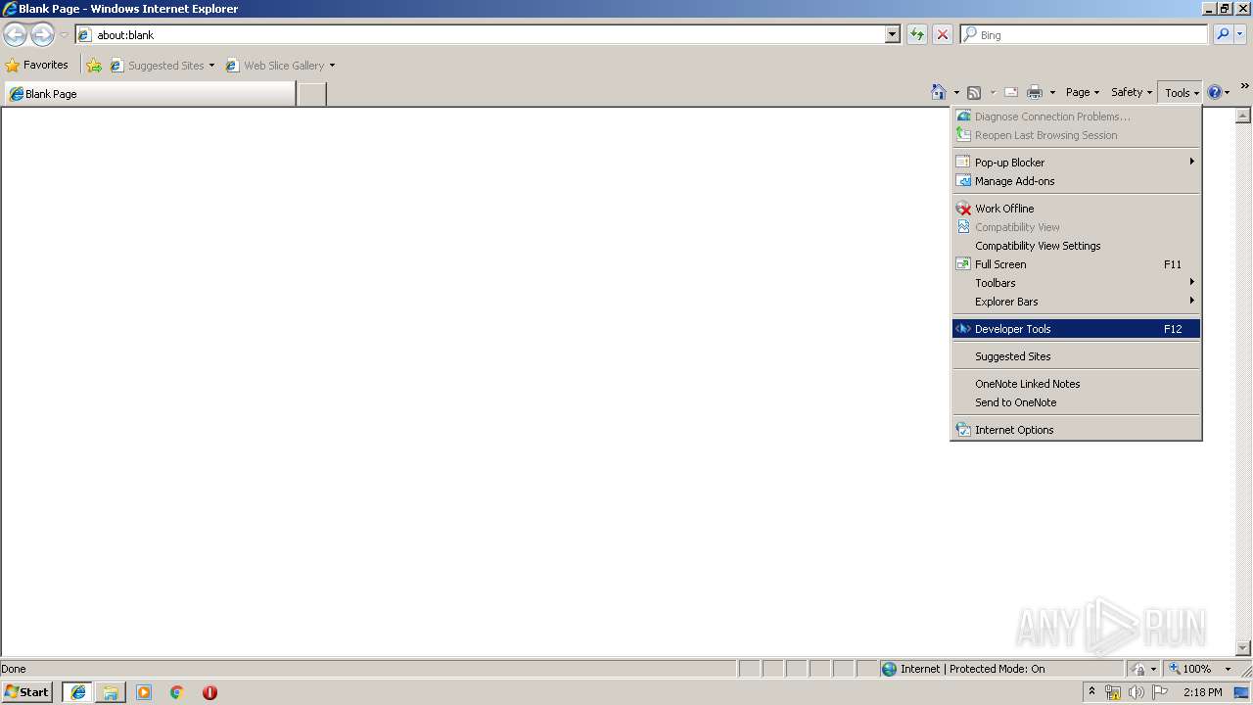Open the Toolbars submenu
The width and height of the screenshot is (1253, 705).
(x=1076, y=283)
